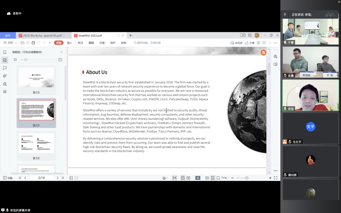The width and height of the screenshot is (341, 213).
Task: Click the search 查找功能 input field
Action: tap(147, 43)
